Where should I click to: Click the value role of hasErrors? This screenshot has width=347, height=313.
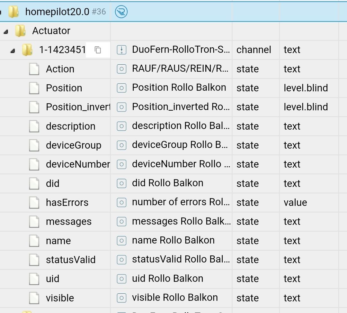[x=295, y=203]
